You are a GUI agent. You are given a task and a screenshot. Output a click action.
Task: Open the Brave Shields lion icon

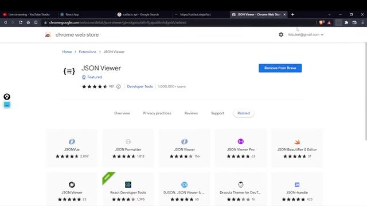pyautogui.click(x=322, y=22)
